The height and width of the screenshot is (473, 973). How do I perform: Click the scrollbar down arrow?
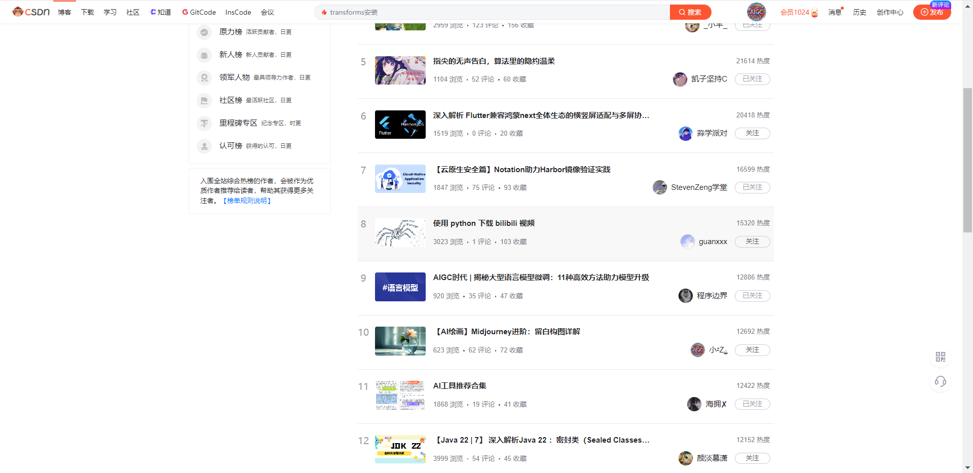click(968, 468)
